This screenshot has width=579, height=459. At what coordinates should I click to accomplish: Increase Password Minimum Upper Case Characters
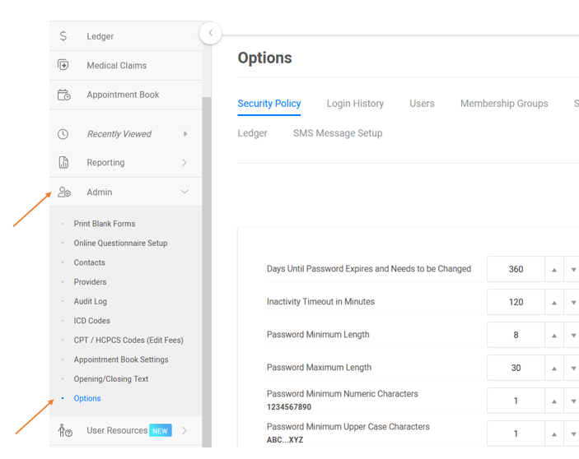tap(554, 433)
